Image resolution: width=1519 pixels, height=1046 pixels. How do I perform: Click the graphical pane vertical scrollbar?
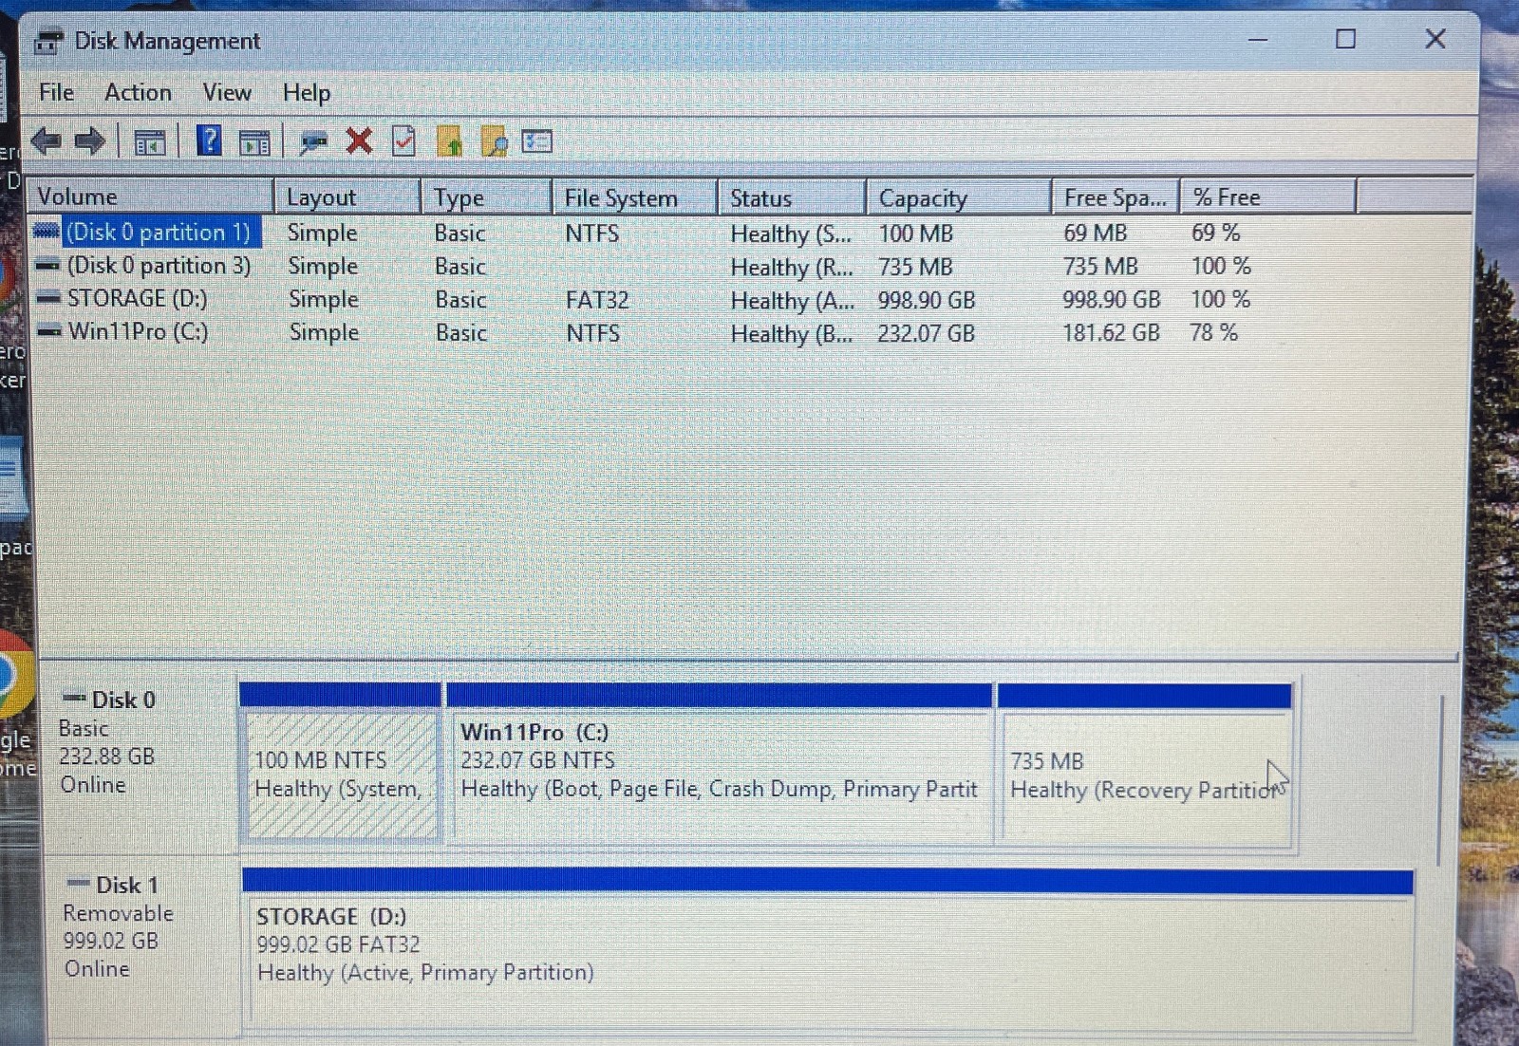[x=1441, y=780]
